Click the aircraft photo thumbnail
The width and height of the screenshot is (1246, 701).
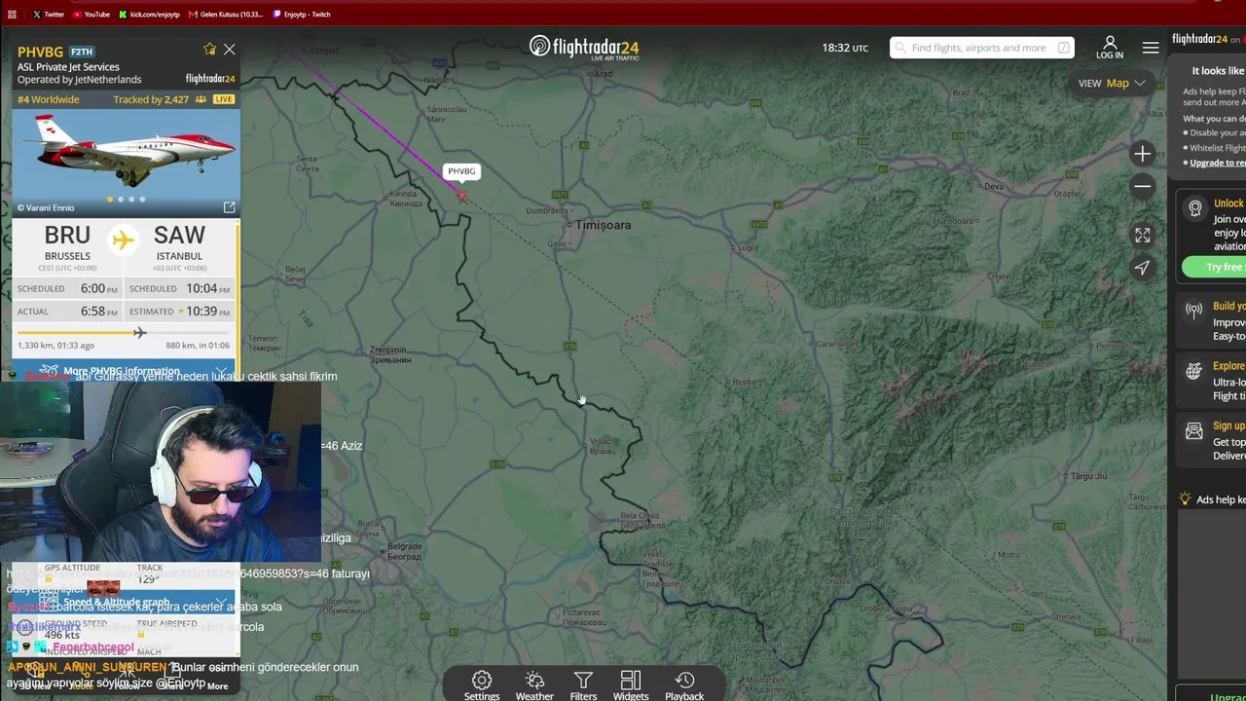click(126, 162)
